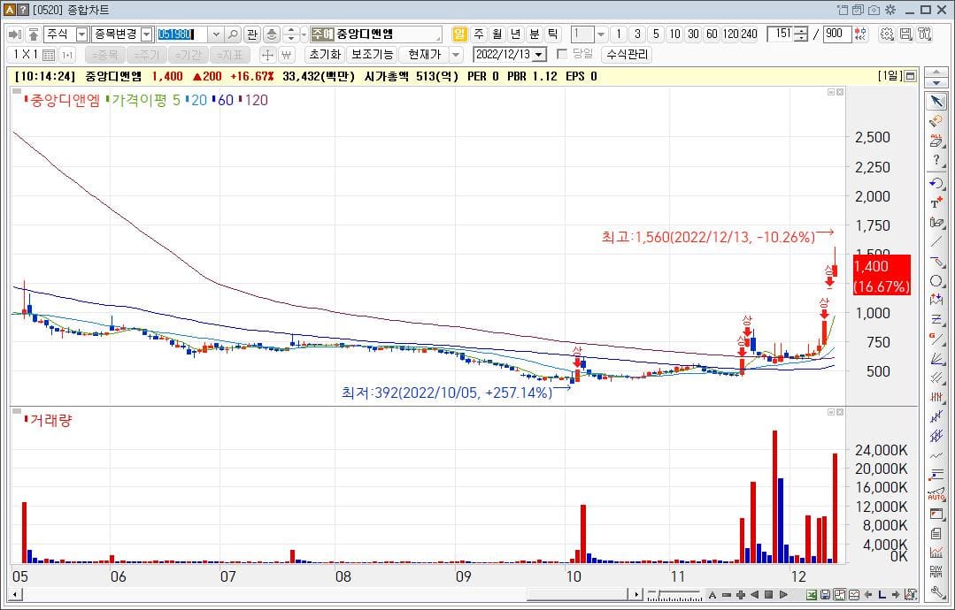The width and height of the screenshot is (955, 610).
Task: Click the 현재가 button
Action: click(x=425, y=55)
